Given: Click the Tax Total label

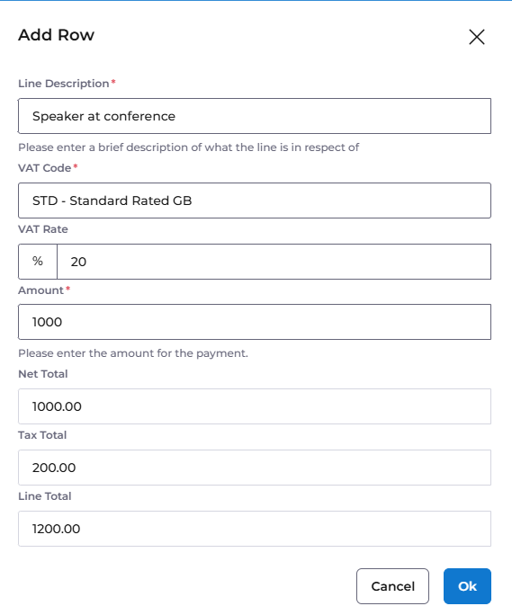Looking at the screenshot, I should [42, 435].
